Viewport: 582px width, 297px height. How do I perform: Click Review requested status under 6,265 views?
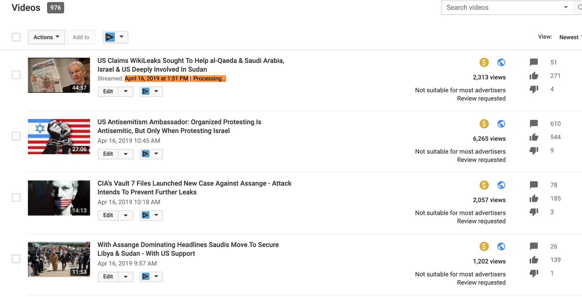[481, 160]
